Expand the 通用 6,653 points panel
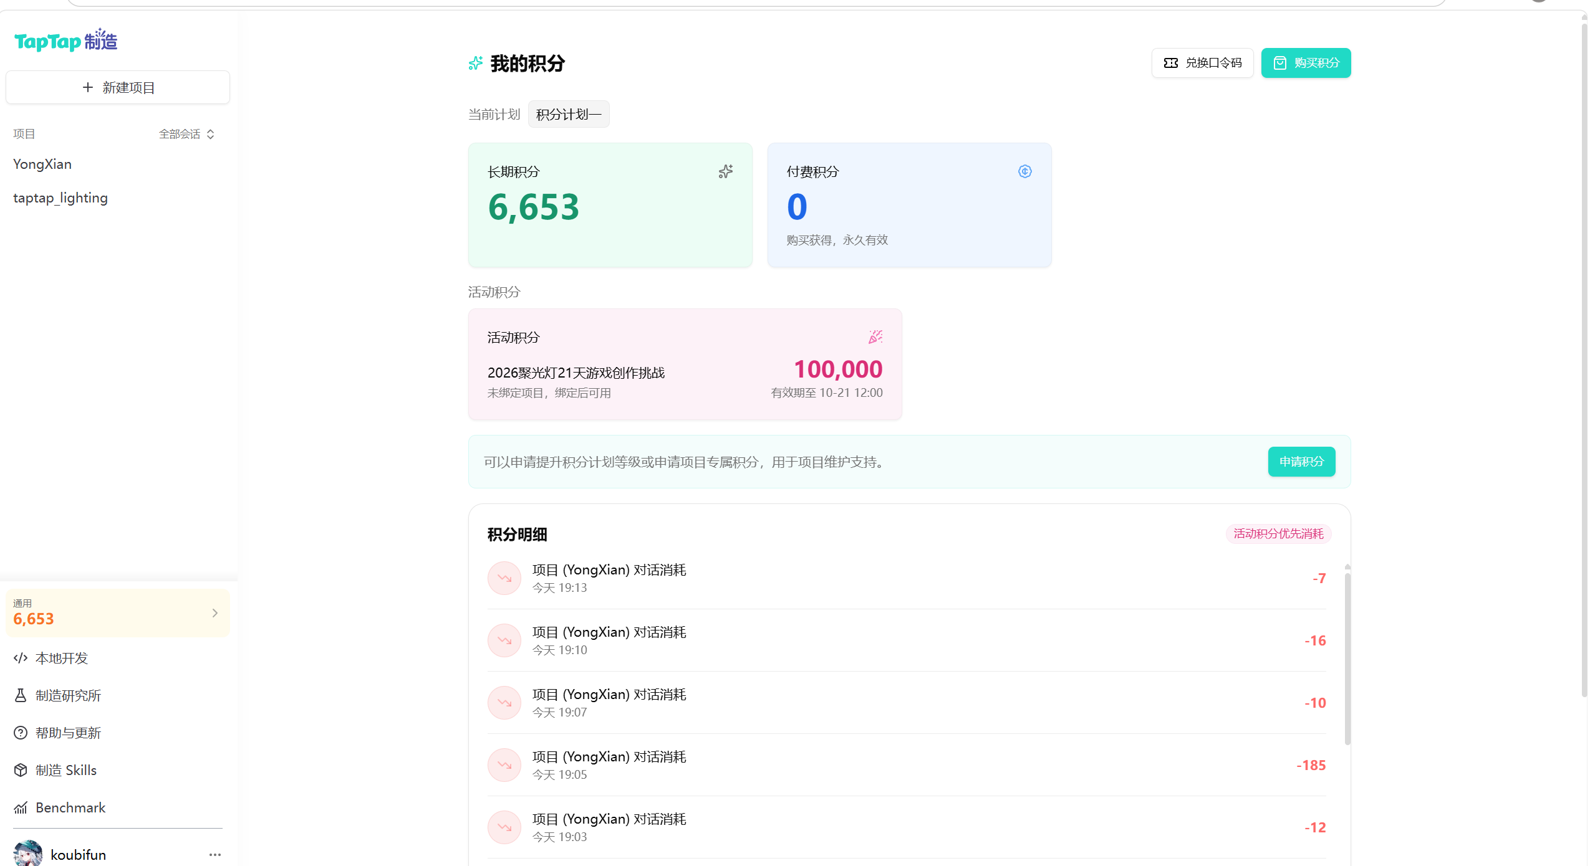 point(118,613)
